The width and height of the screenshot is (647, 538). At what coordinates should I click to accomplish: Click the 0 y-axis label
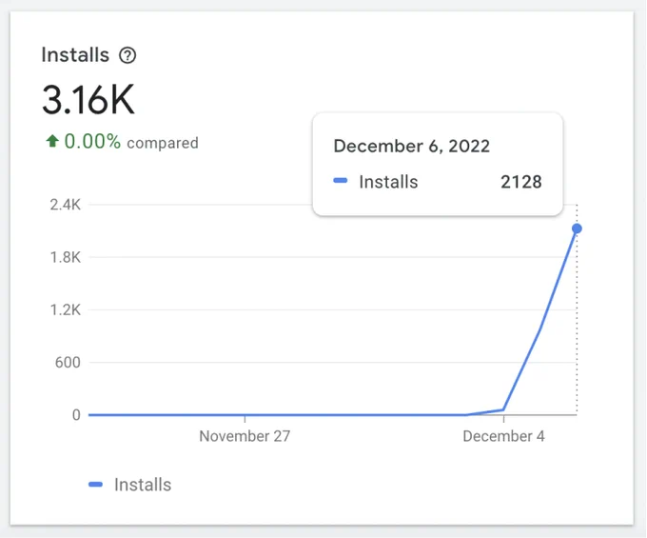(x=76, y=415)
